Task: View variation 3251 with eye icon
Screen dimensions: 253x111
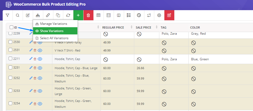Action: point(40,68)
